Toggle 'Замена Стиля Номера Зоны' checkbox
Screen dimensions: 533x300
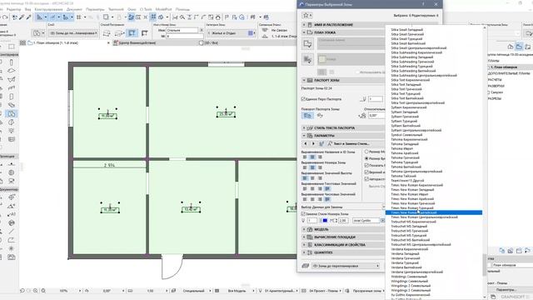[x=303, y=214]
